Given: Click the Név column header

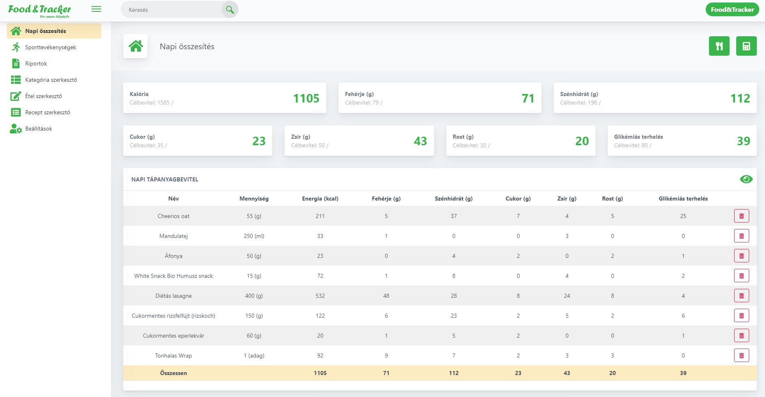Looking at the screenshot, I should tap(174, 198).
